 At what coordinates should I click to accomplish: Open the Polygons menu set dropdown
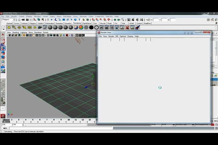coord(8,20)
